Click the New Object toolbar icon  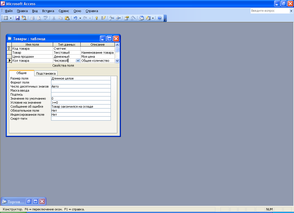pos(148,18)
